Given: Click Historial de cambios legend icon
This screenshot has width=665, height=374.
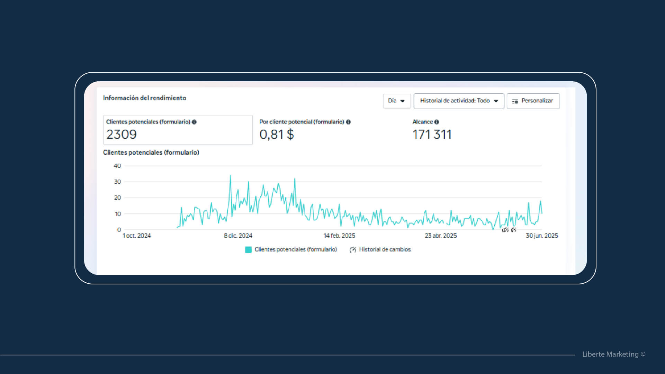Looking at the screenshot, I should tap(353, 250).
